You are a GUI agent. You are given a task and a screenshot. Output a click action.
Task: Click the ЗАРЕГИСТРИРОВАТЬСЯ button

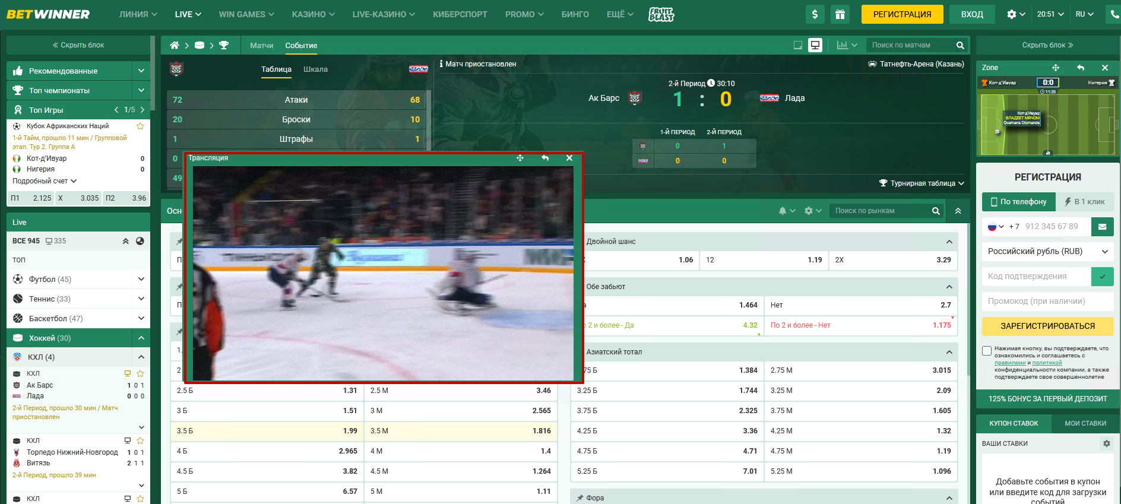(1047, 326)
